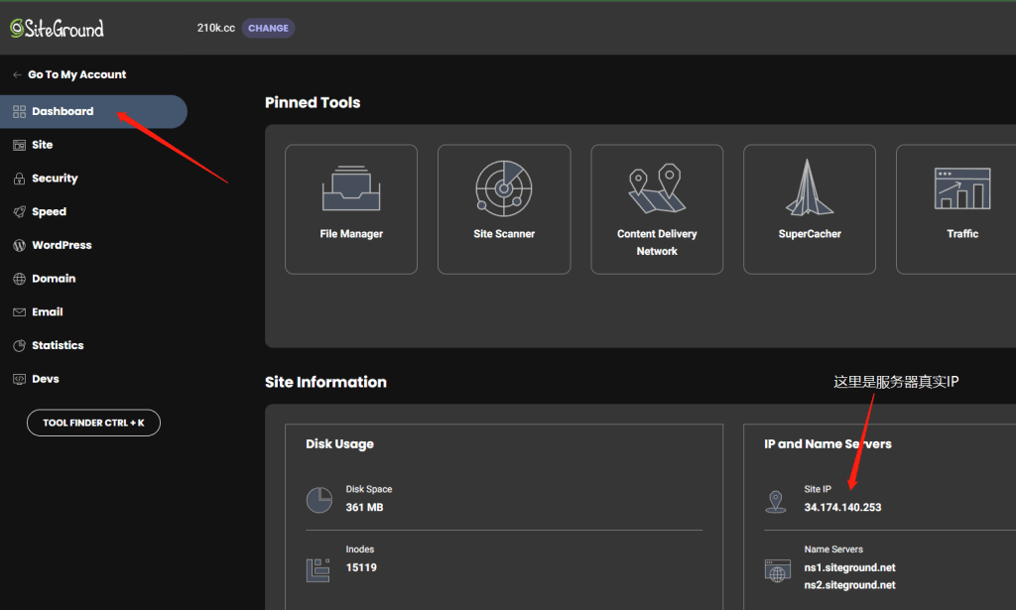
Task: Expand the Site menu section
Action: click(x=42, y=145)
